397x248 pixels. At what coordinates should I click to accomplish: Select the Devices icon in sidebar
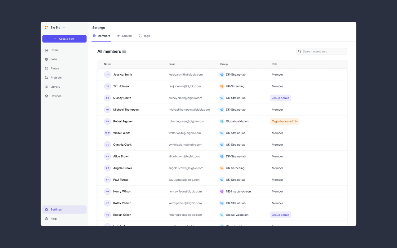(46, 96)
